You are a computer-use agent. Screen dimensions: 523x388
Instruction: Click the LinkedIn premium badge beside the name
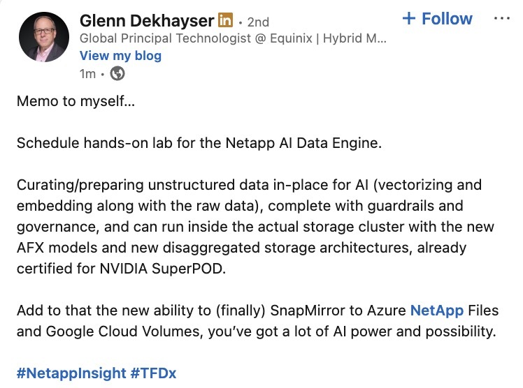225,20
